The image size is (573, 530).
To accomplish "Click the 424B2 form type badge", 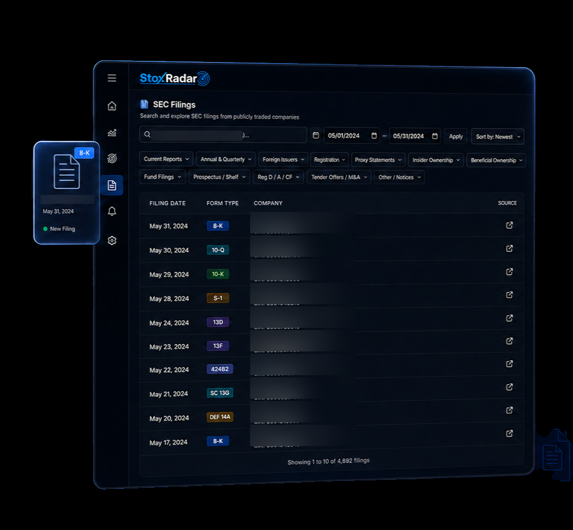I will (x=220, y=369).
